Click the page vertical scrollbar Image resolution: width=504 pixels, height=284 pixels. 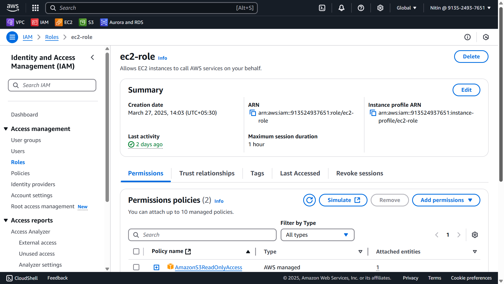coord(501,95)
